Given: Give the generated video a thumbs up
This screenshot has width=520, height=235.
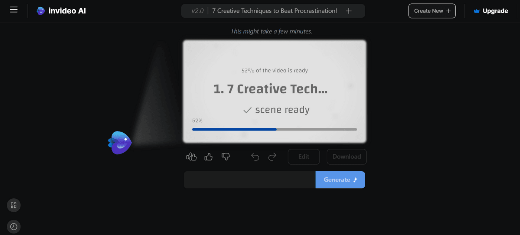Looking at the screenshot, I should tap(208, 156).
